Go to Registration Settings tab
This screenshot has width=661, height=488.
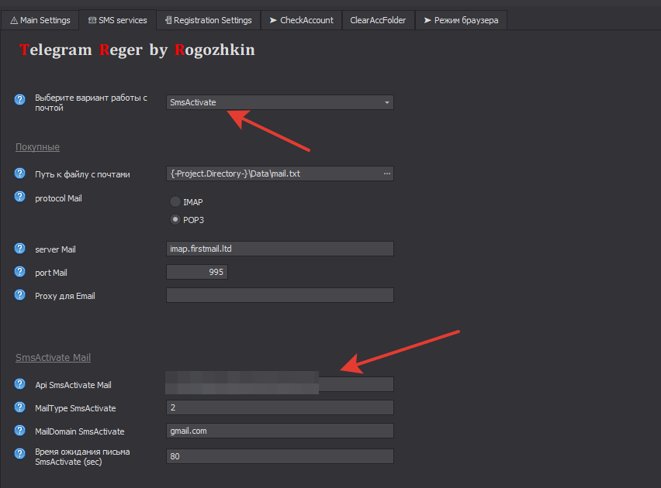pyautogui.click(x=209, y=20)
